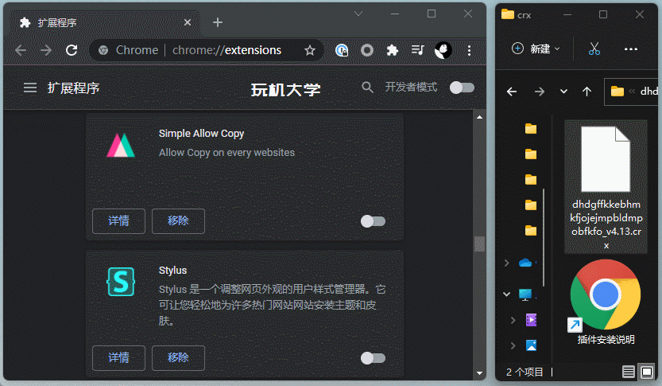Click the extensions page scrollbar thumb
The height and width of the screenshot is (386, 662).
(480, 244)
